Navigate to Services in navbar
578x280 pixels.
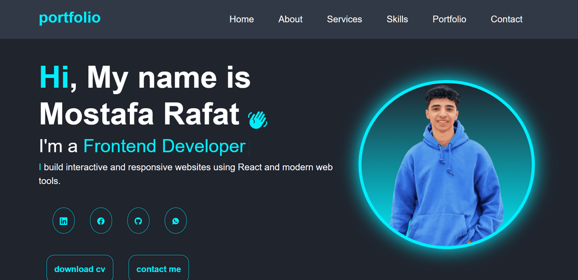click(x=344, y=19)
